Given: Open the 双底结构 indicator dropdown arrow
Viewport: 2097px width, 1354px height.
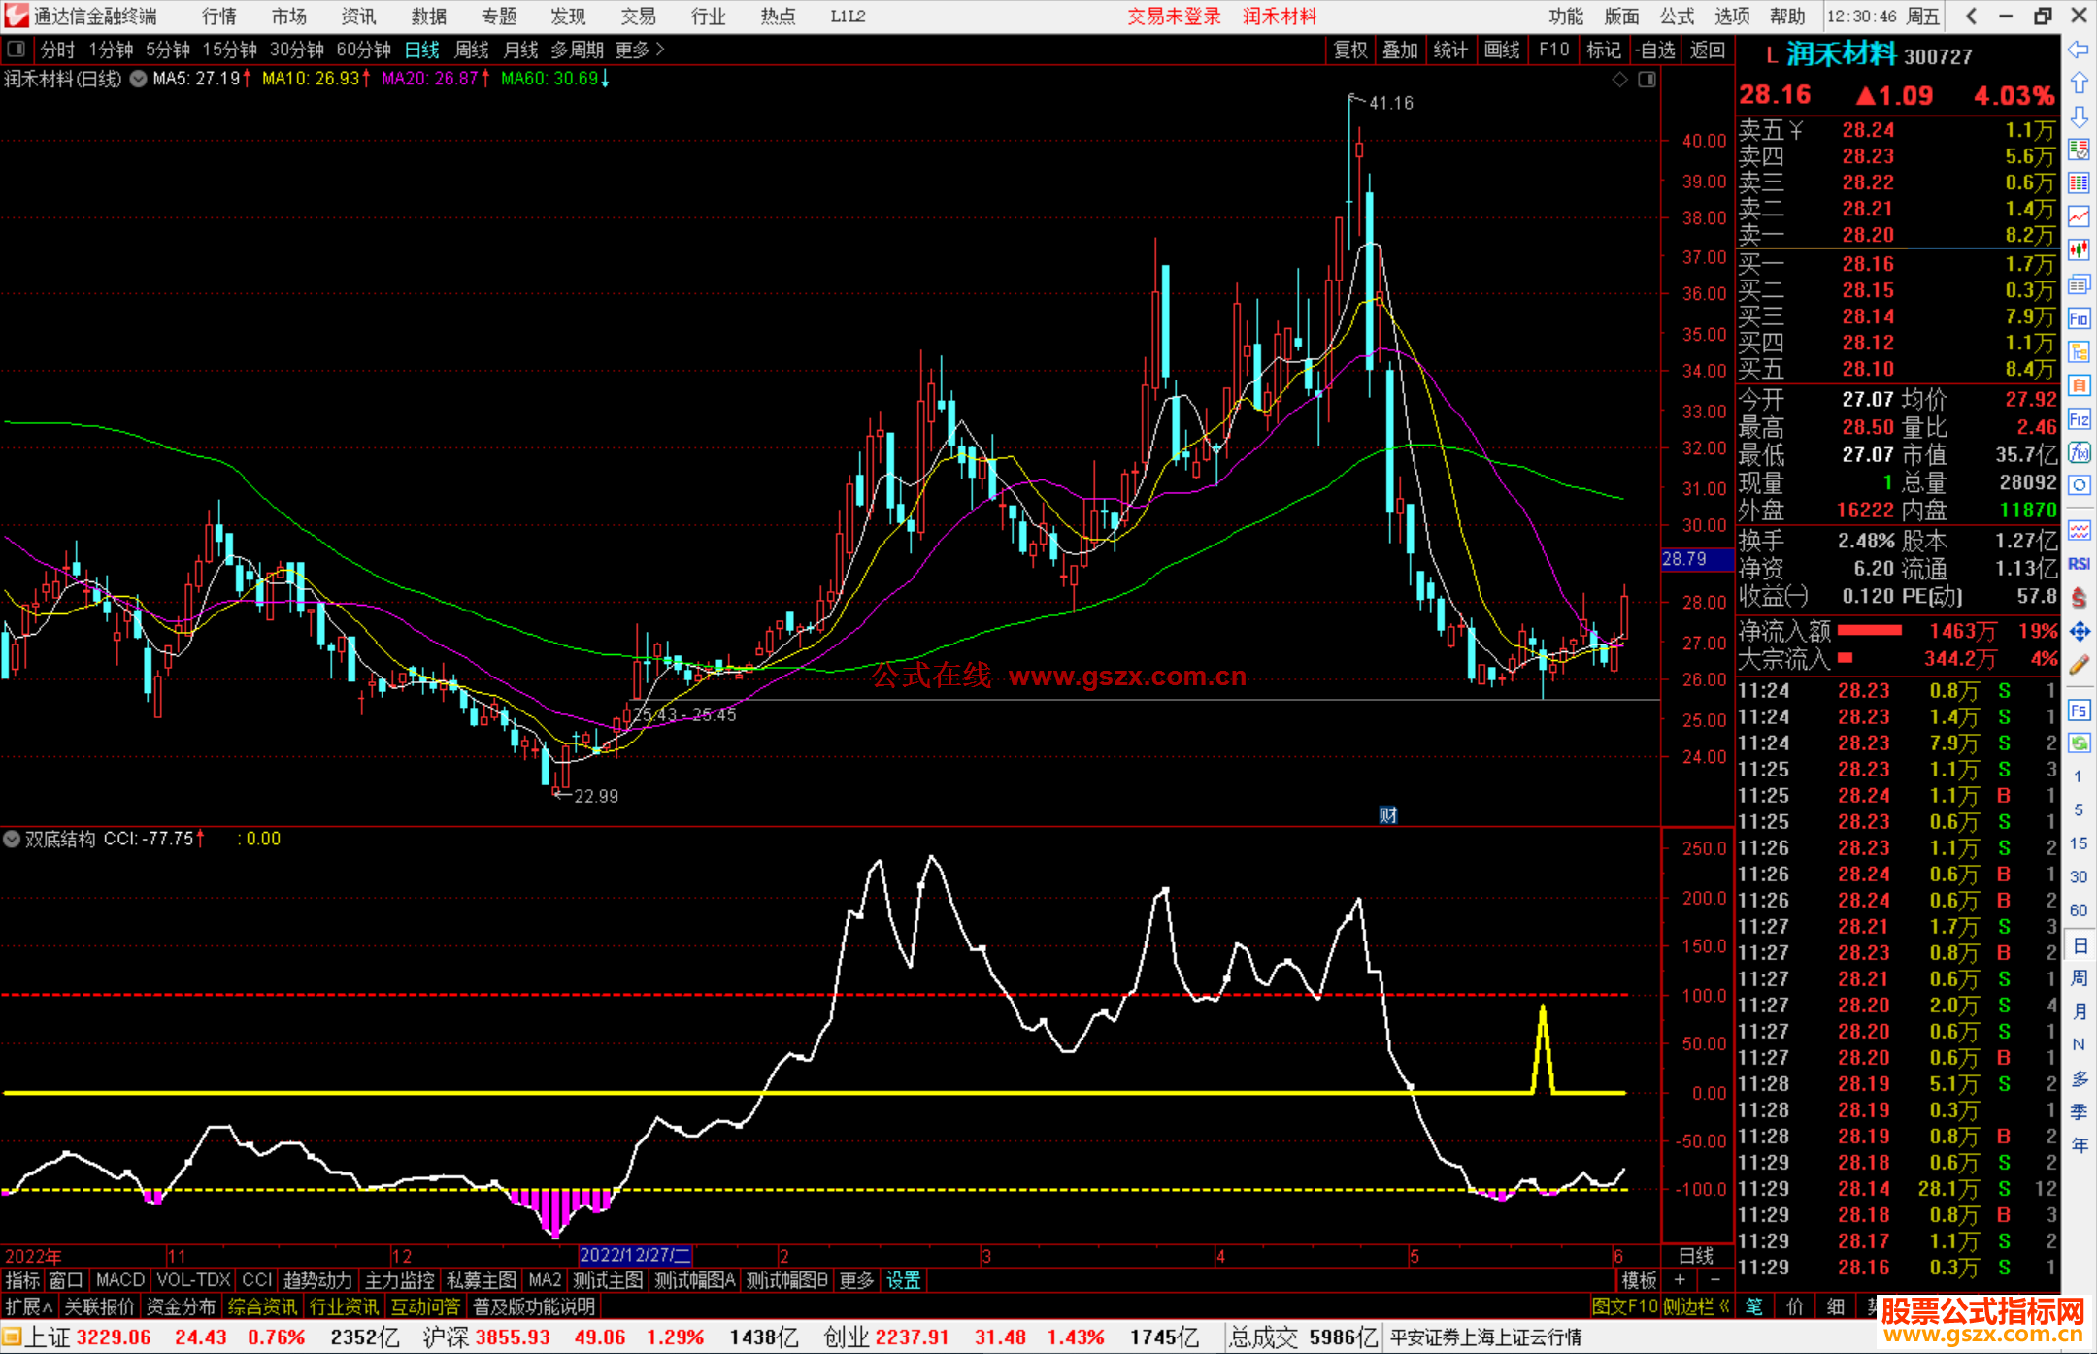Looking at the screenshot, I should [x=12, y=839].
